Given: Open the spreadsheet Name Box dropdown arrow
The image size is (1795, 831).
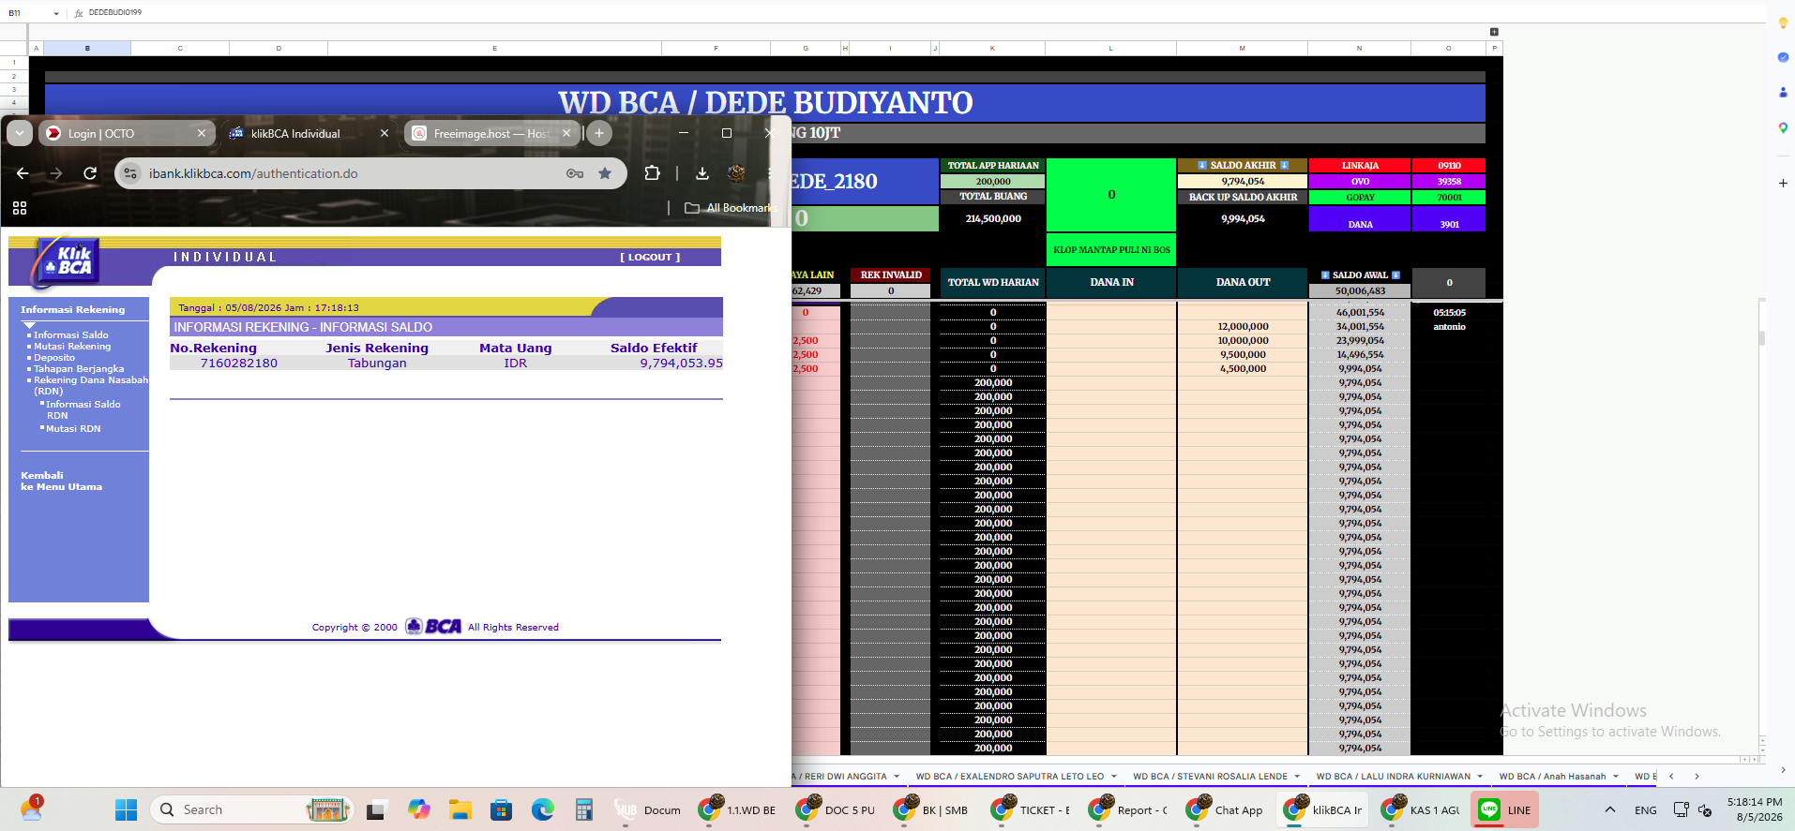Looking at the screenshot, I should coord(56,13).
